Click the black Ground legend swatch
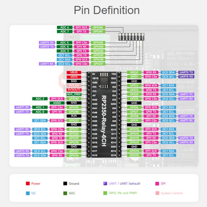 coord(65,184)
